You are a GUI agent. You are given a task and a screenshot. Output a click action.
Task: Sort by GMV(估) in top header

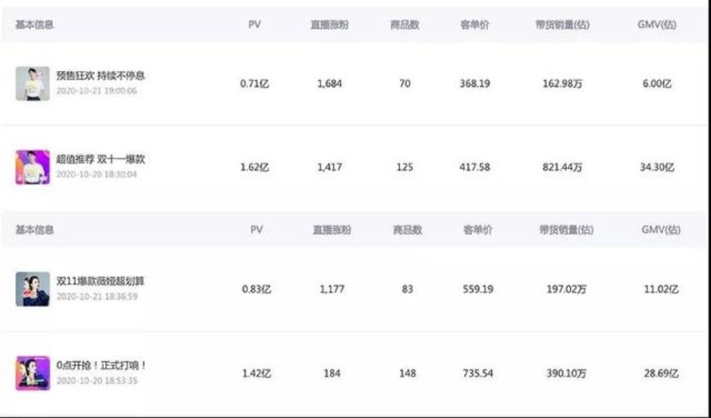[x=656, y=24]
